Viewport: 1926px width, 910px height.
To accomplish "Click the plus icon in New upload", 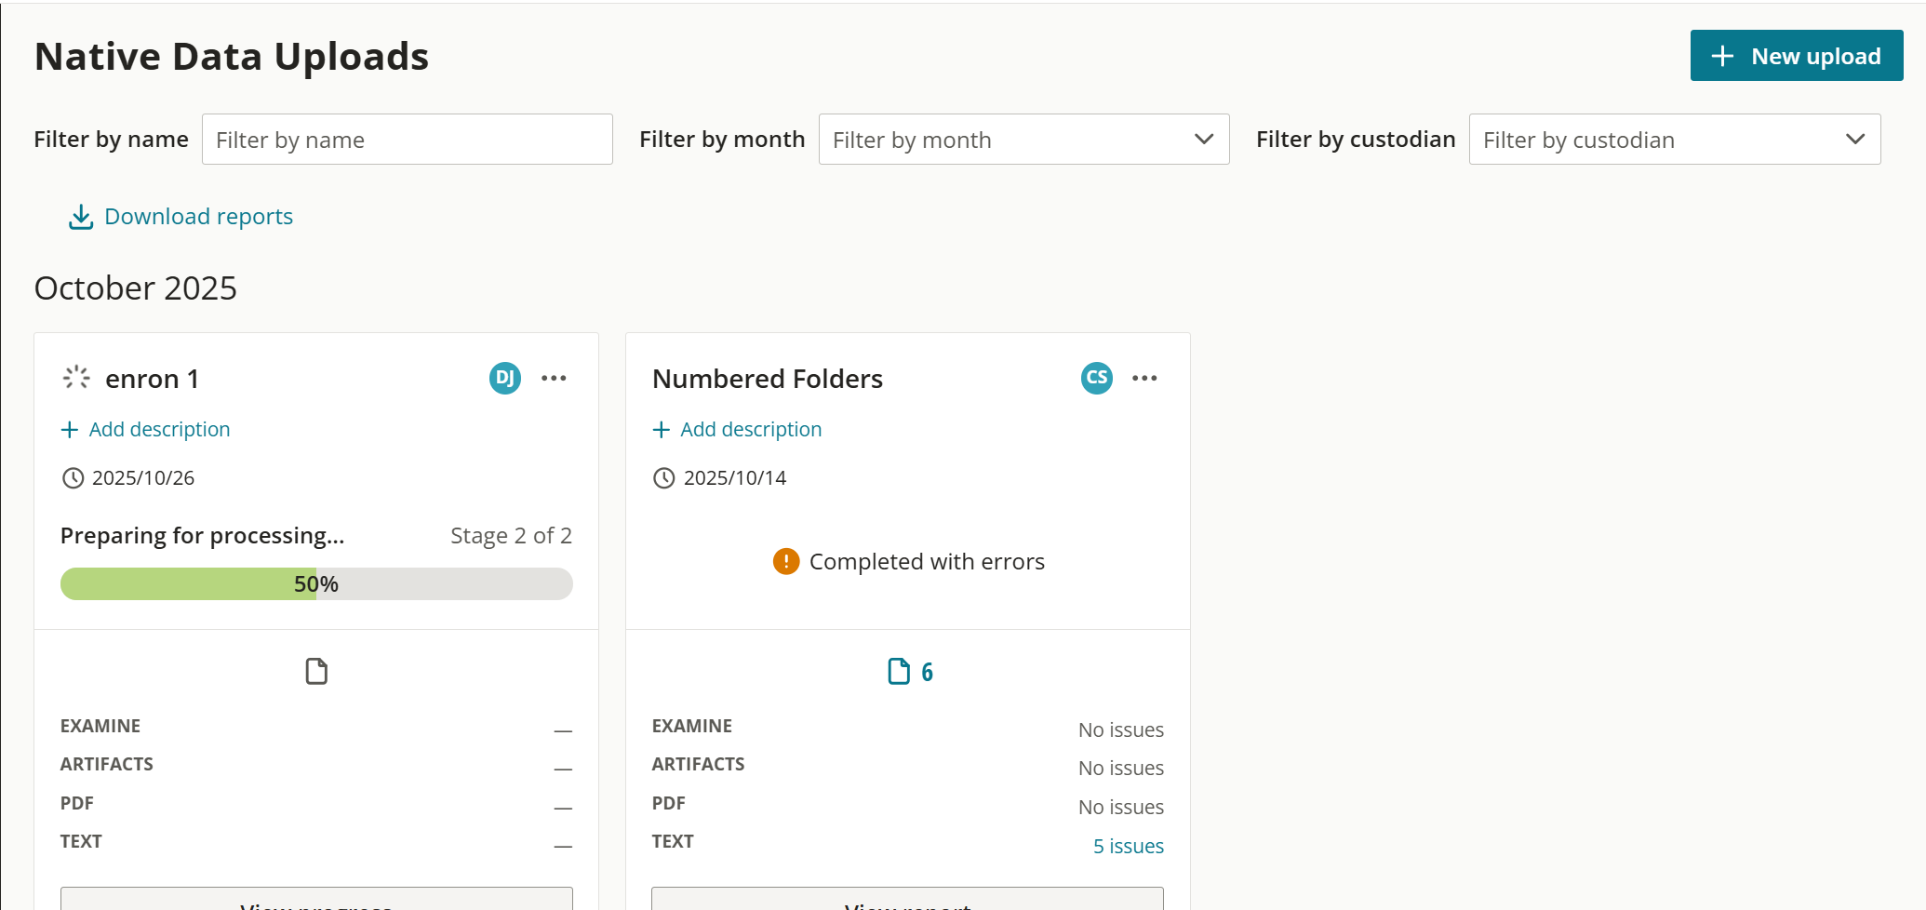I will point(1722,56).
